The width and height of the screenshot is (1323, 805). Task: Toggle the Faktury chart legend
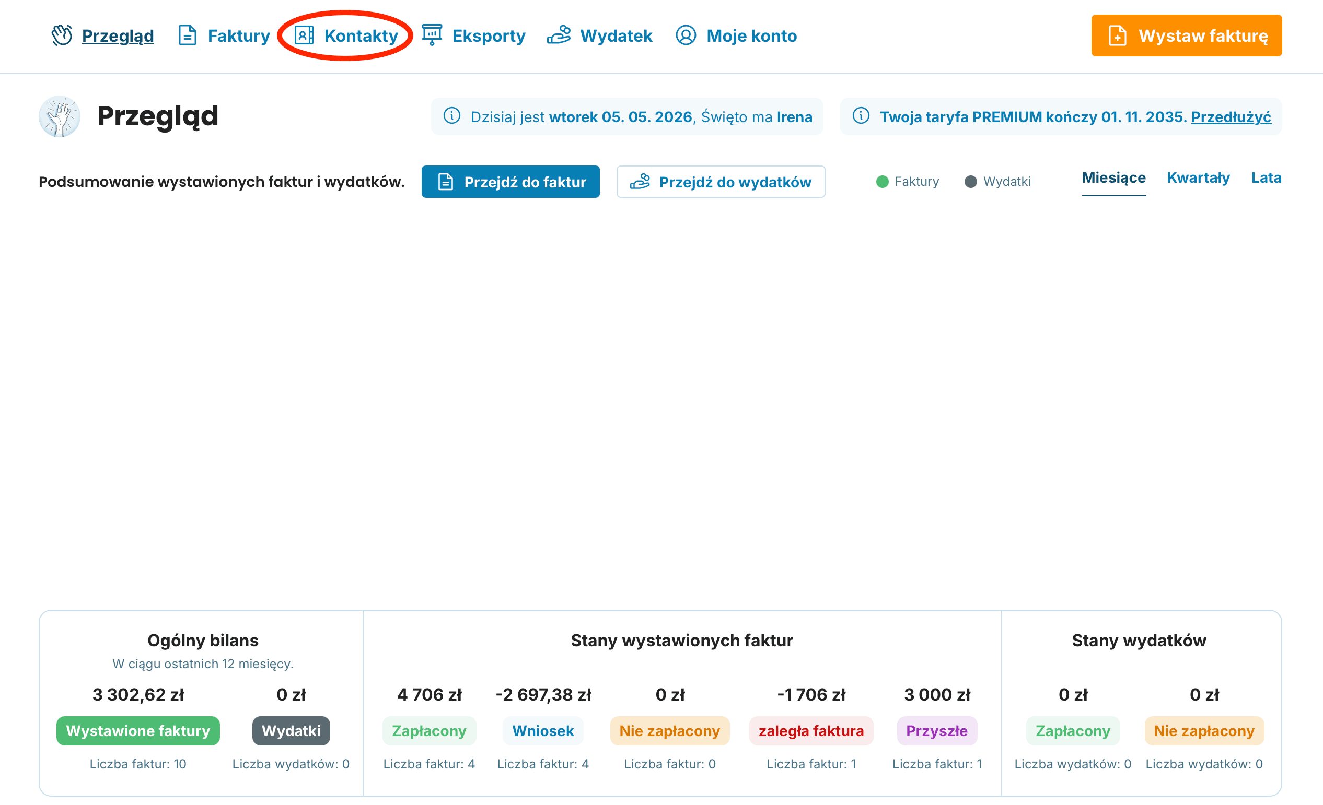(908, 182)
